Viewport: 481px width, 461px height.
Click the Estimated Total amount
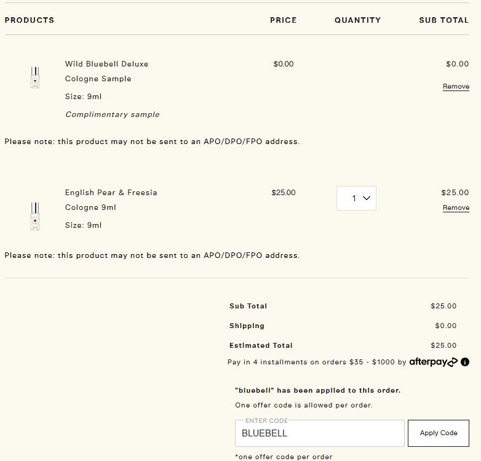pyautogui.click(x=443, y=345)
